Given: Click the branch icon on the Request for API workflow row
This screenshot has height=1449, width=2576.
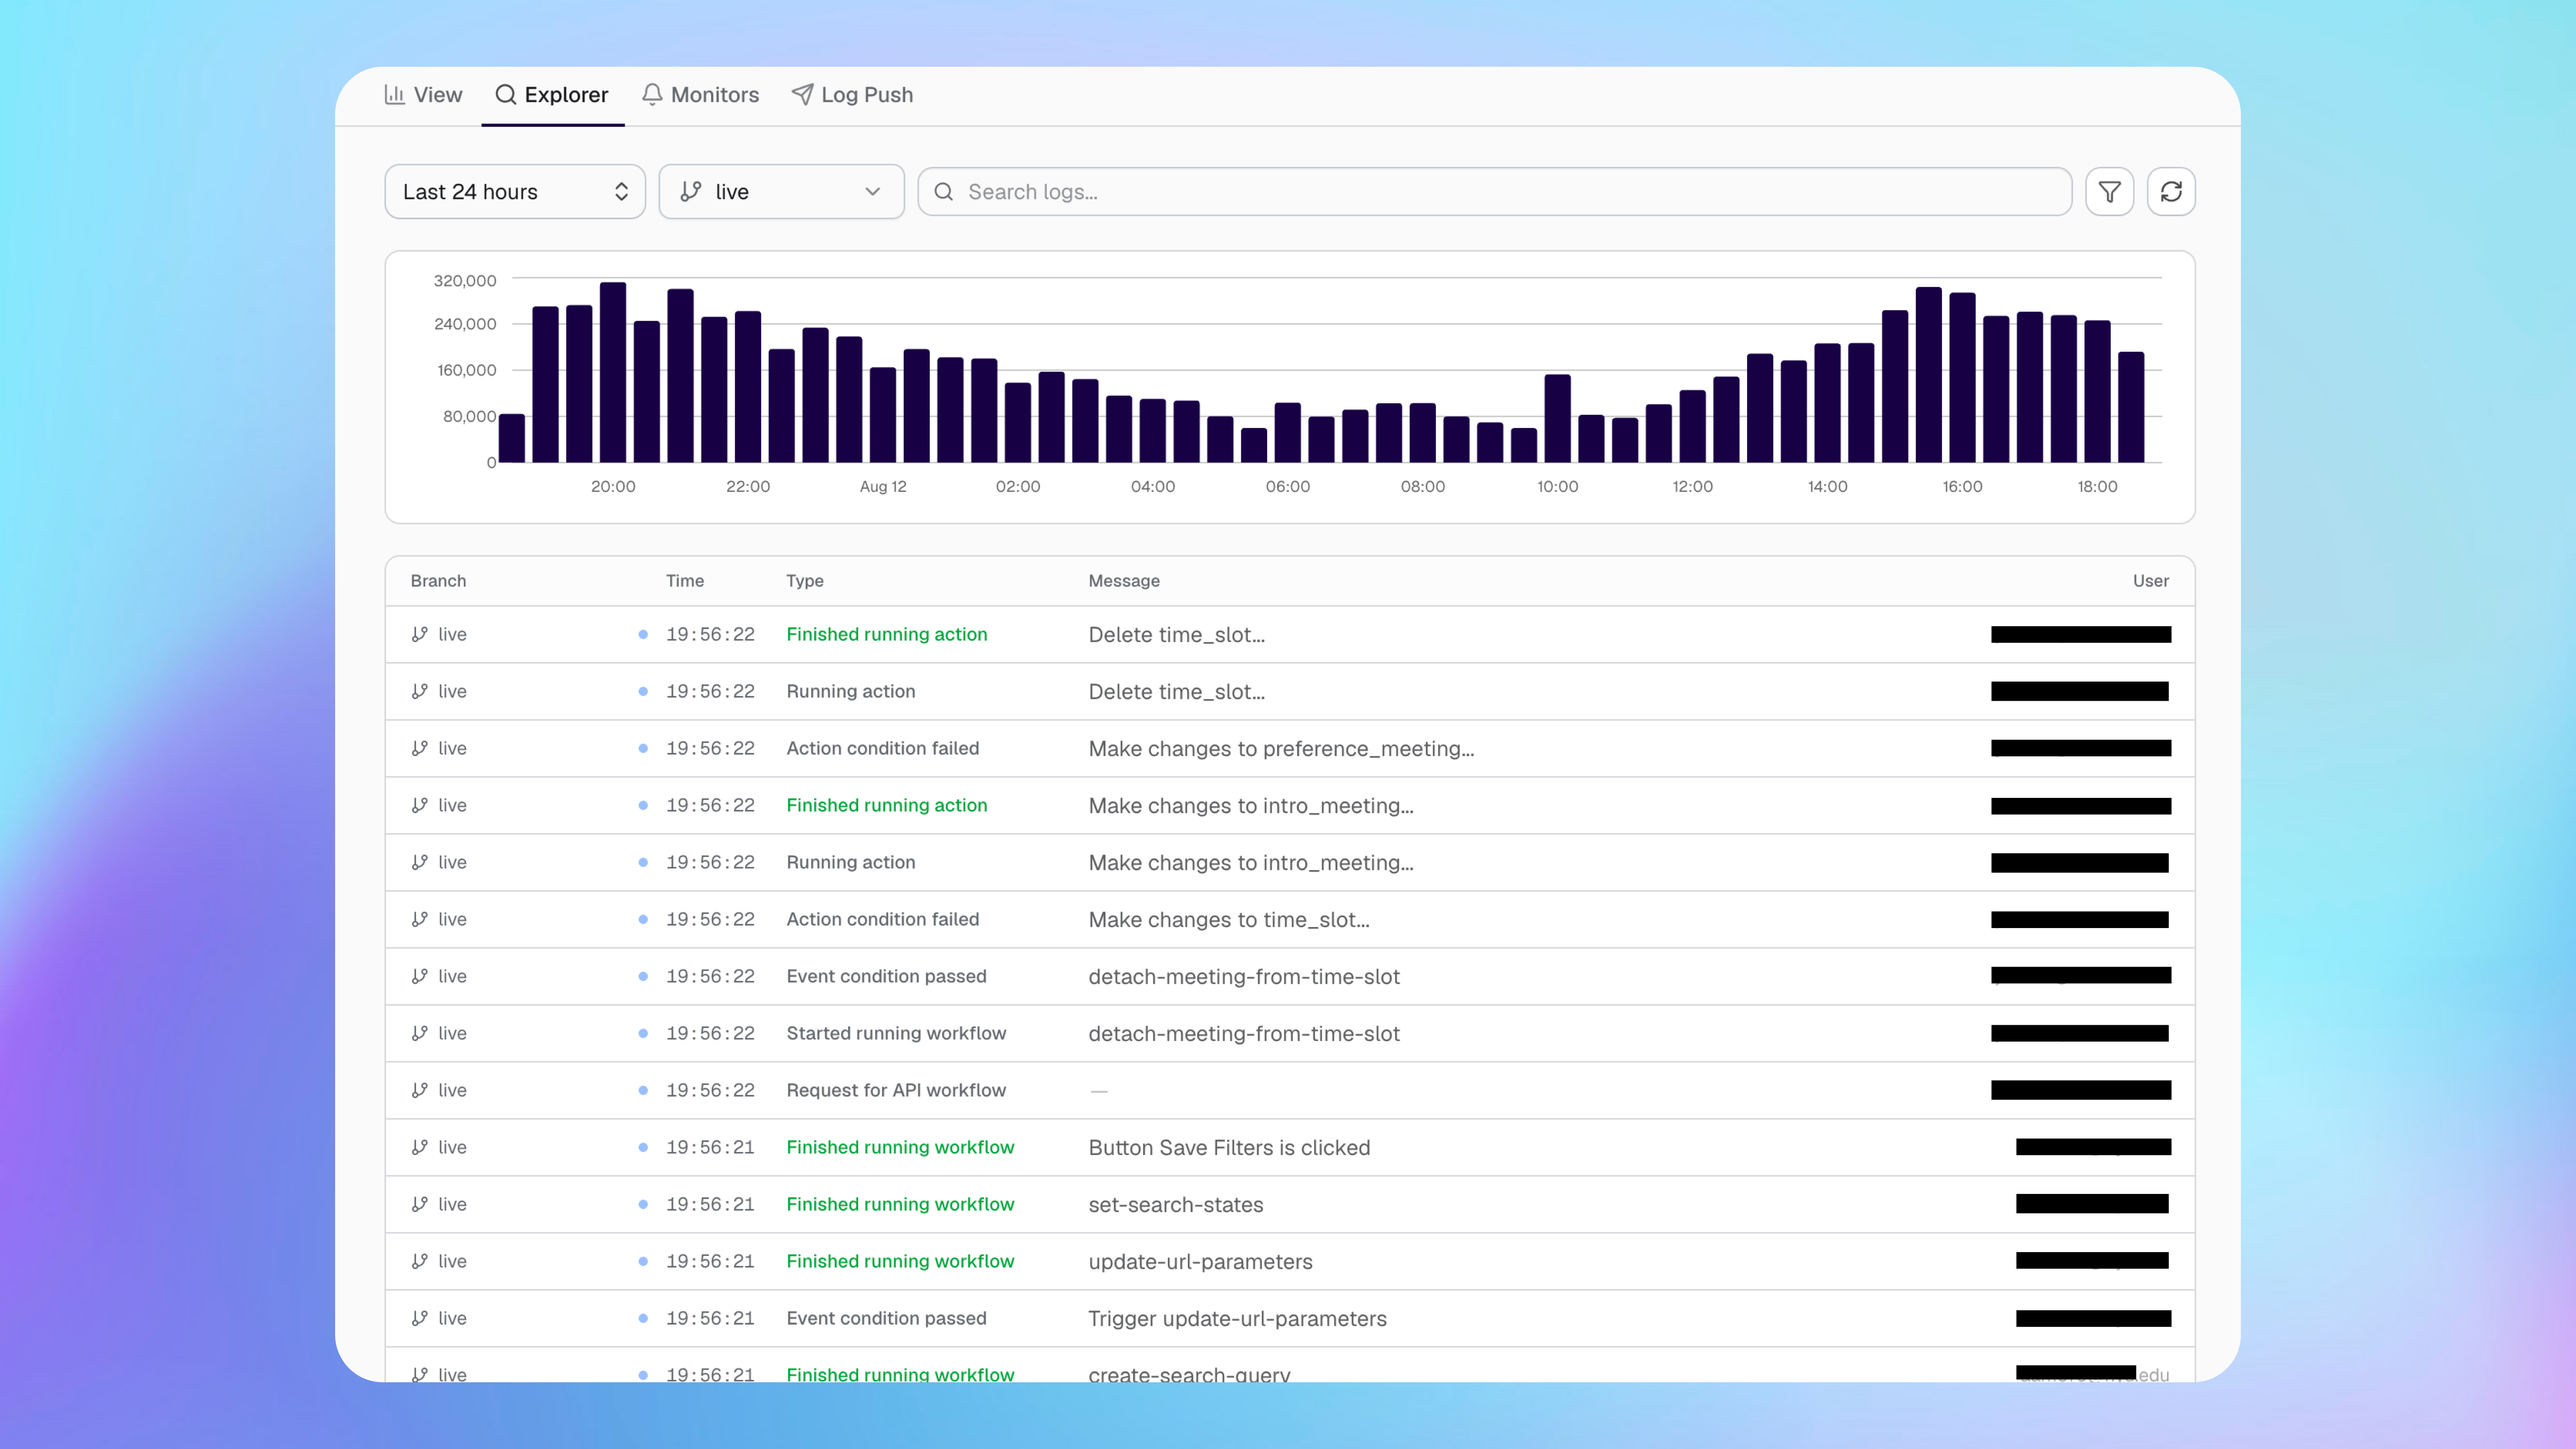Looking at the screenshot, I should [x=420, y=1091].
